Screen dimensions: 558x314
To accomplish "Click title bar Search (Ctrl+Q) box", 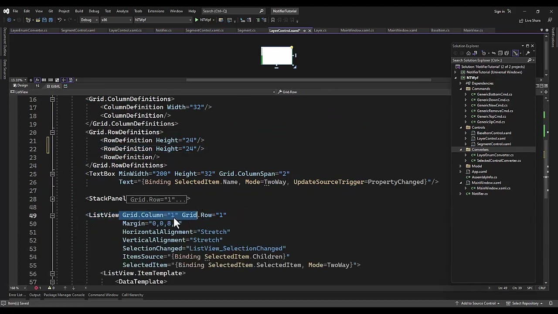I will click(233, 11).
